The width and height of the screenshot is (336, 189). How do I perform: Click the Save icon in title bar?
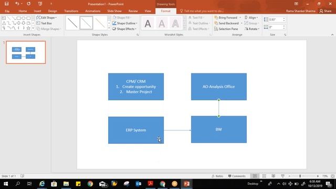click(7, 4)
